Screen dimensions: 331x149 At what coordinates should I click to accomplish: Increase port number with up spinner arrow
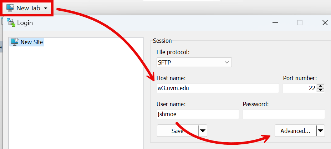coord(321,86)
